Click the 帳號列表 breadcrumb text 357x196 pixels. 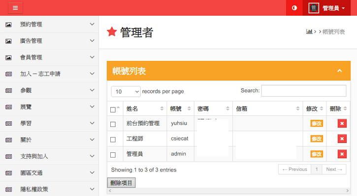[333, 31]
